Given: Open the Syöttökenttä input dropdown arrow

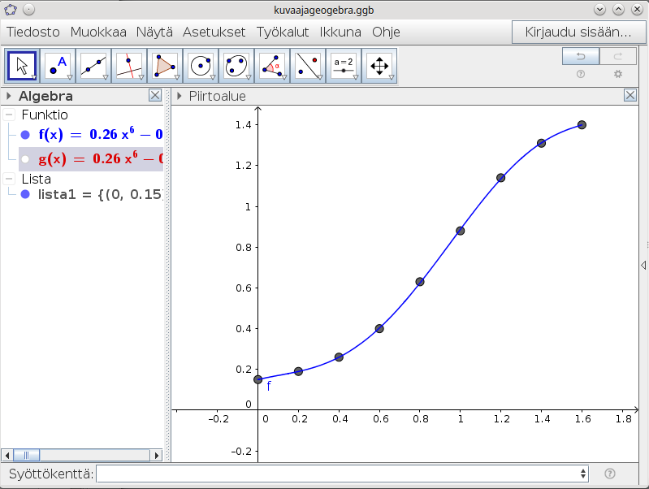Looking at the screenshot, I should click(x=582, y=474).
